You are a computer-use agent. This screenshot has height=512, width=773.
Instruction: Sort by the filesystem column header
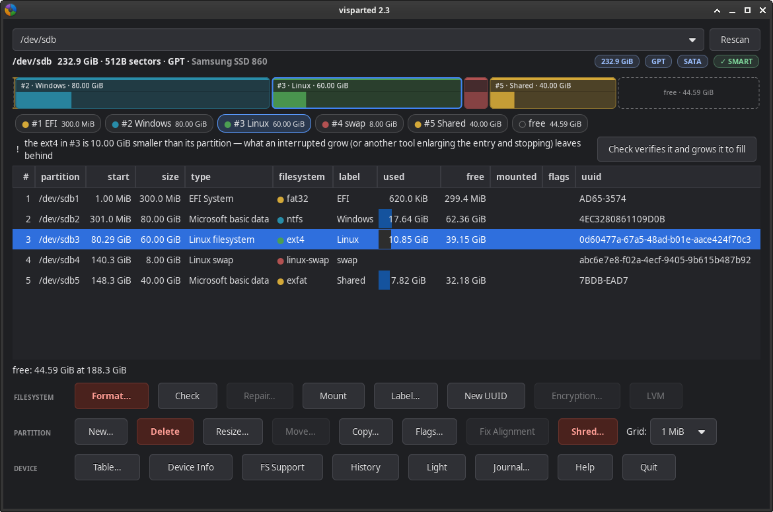[x=302, y=177]
